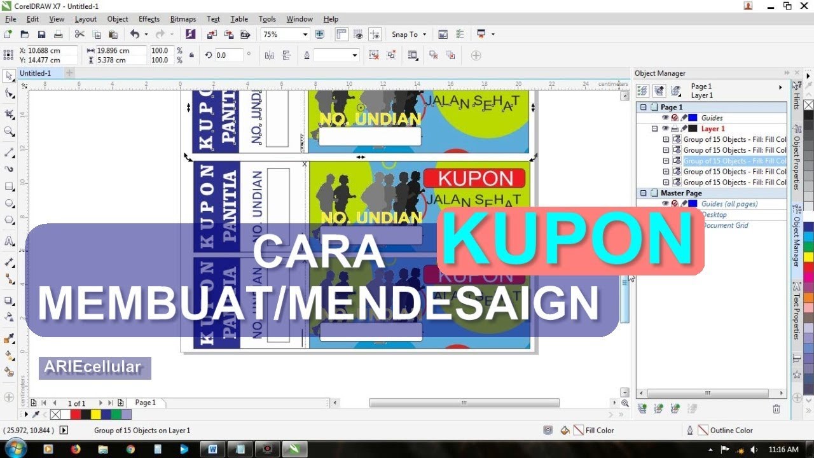Click the no-color X swatch in right palette
The width and height of the screenshot is (814, 458).
pyautogui.click(x=808, y=105)
